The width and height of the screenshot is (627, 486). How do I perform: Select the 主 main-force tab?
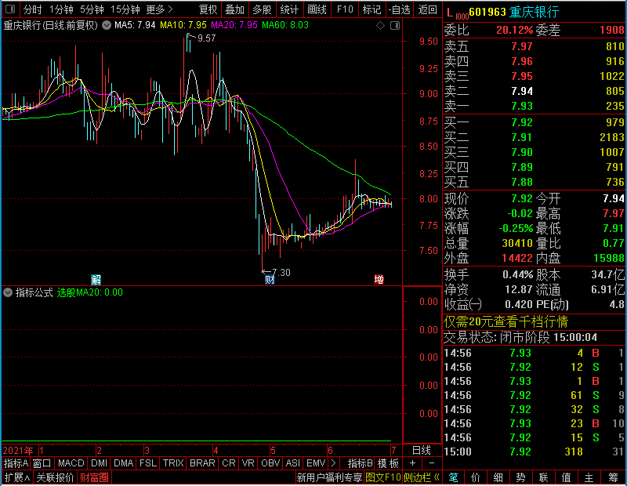coord(589,477)
